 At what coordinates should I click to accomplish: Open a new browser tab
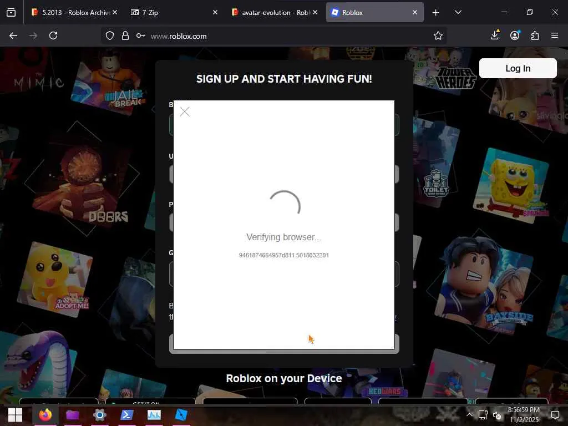436,13
